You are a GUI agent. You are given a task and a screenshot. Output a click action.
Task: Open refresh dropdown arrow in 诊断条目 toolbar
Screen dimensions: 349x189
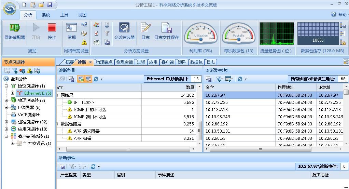pyautogui.click(x=101, y=79)
